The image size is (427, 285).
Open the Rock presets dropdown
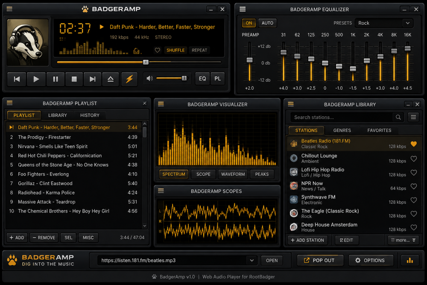coord(384,23)
